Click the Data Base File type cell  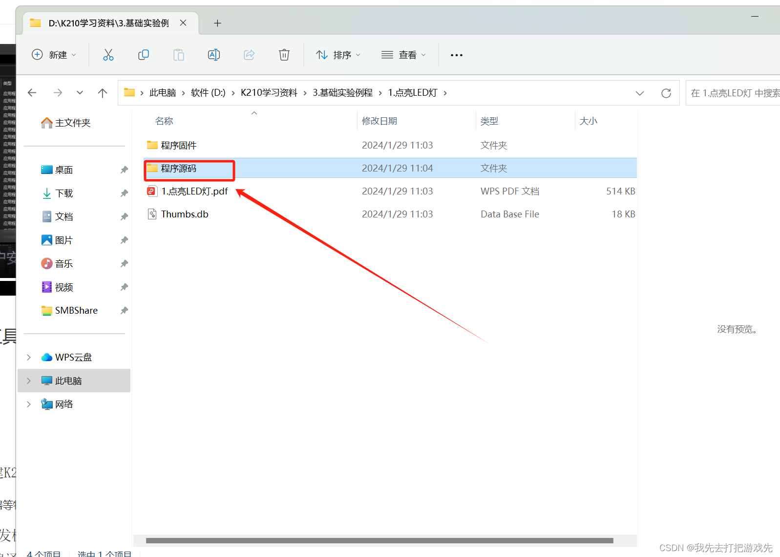point(510,214)
